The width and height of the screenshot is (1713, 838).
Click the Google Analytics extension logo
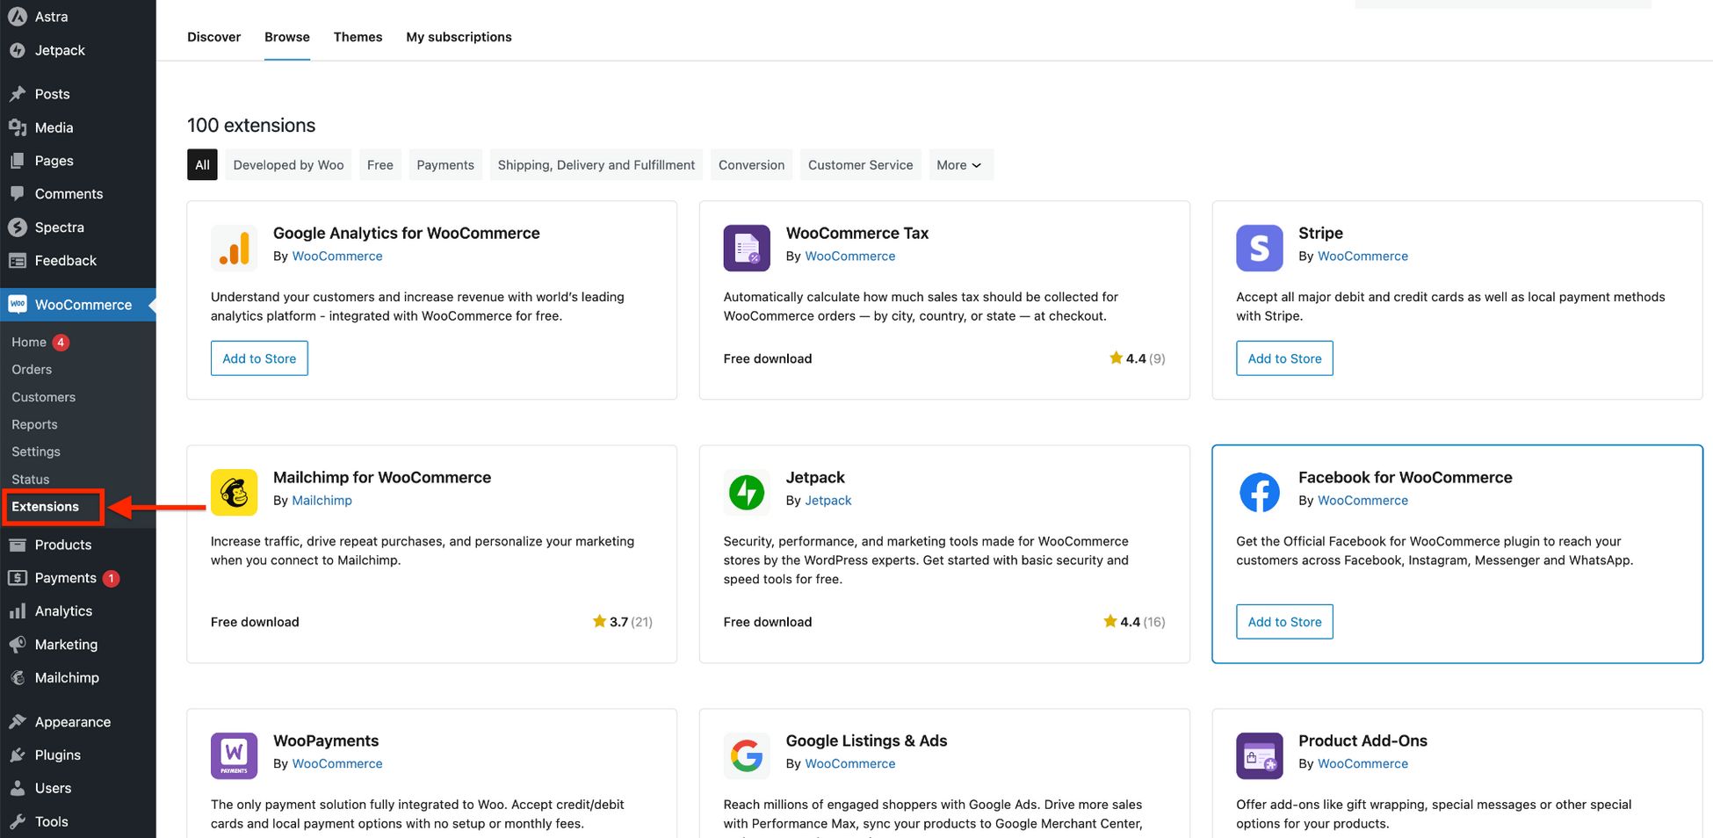tap(234, 248)
